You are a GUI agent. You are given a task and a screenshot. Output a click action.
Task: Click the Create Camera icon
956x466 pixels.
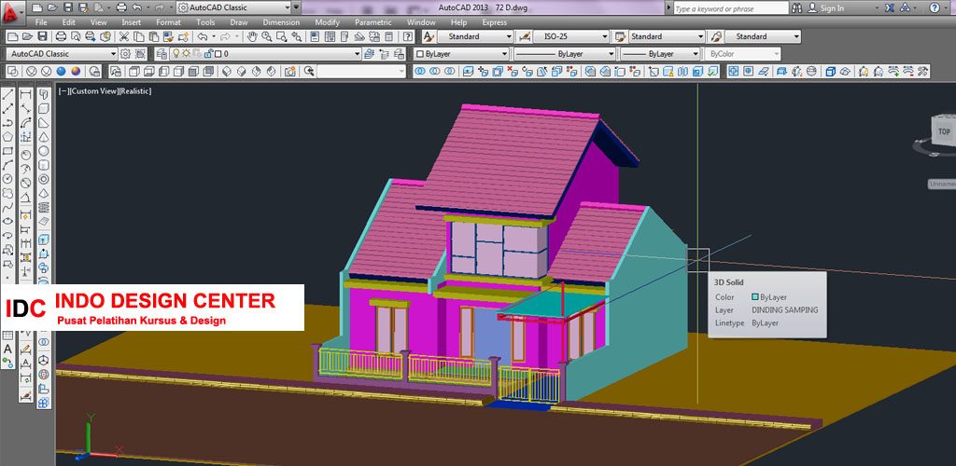290,71
